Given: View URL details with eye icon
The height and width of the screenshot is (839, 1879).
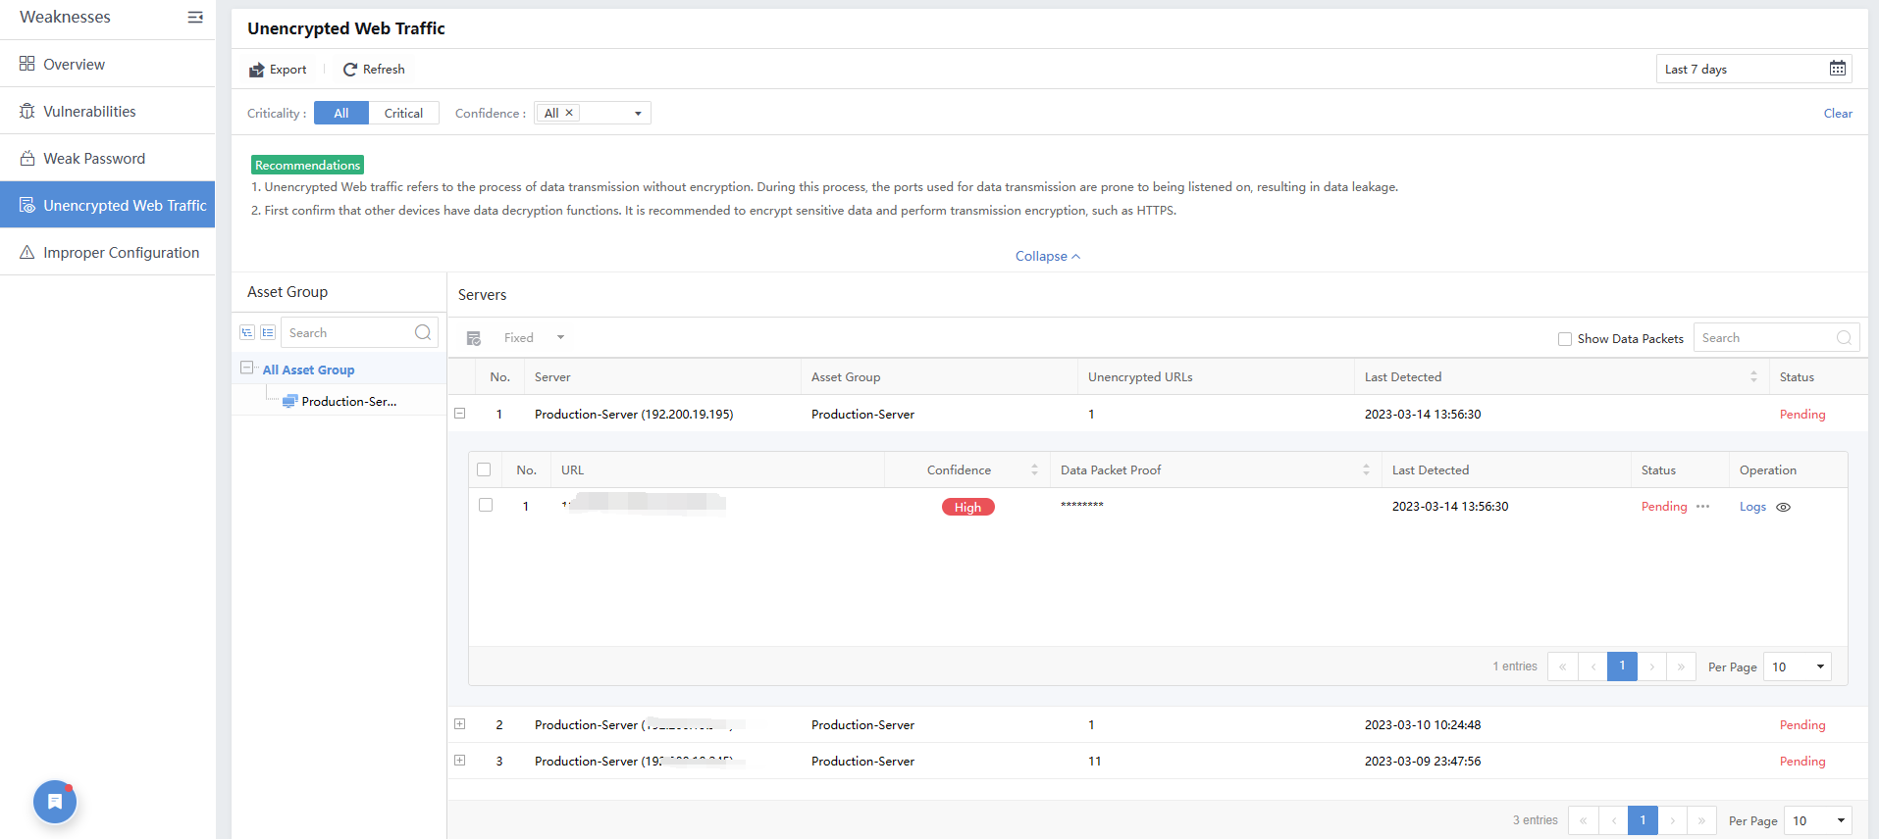Looking at the screenshot, I should point(1783,508).
